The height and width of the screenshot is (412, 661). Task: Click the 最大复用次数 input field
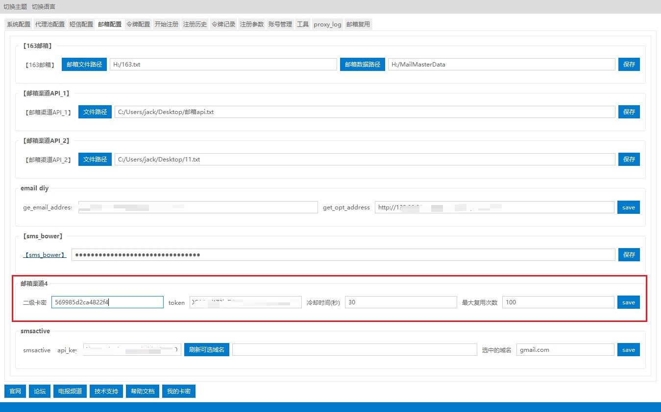558,302
